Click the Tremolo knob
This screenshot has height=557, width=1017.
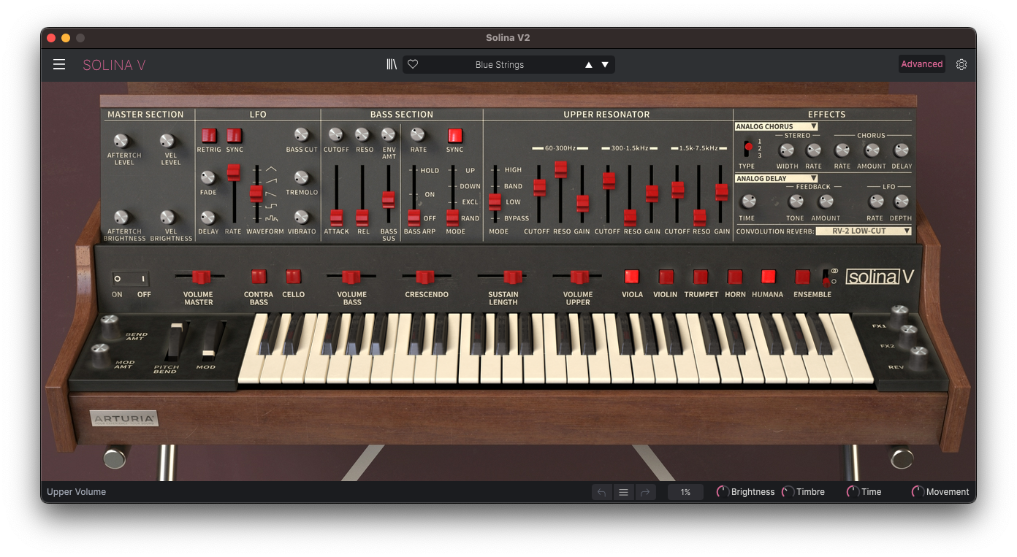301,177
